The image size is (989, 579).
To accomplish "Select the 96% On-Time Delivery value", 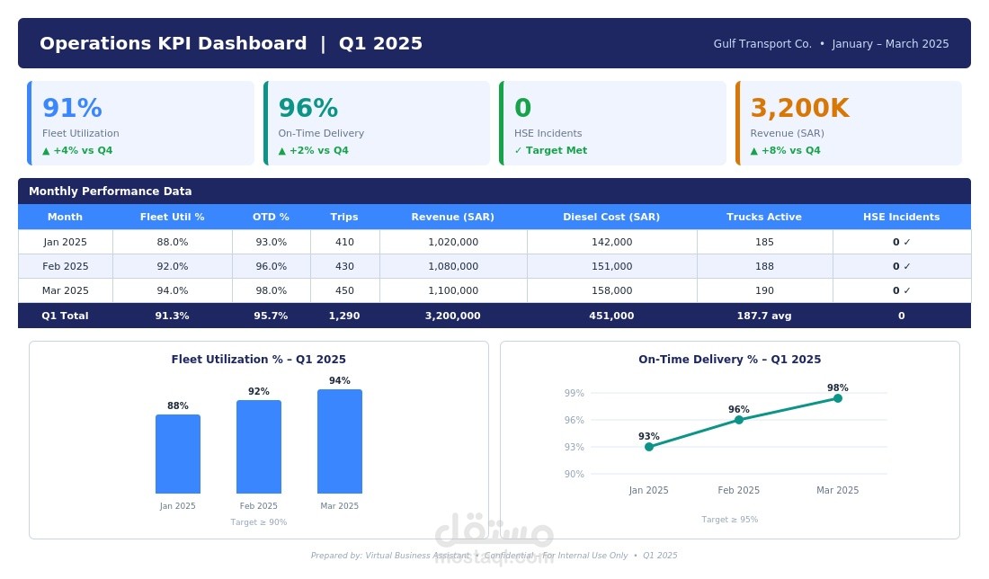I will (x=307, y=108).
